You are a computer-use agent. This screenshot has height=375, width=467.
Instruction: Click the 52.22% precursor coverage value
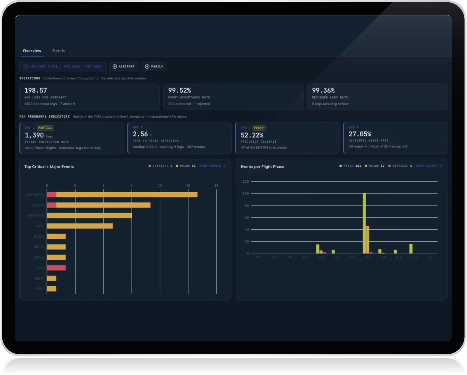(x=252, y=135)
